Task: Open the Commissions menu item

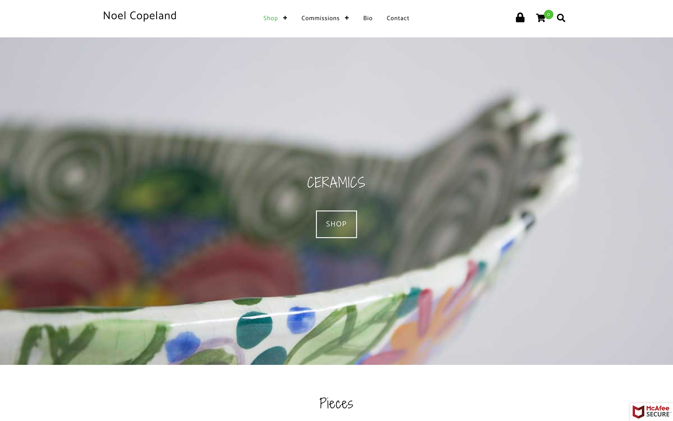Action: coord(320,18)
